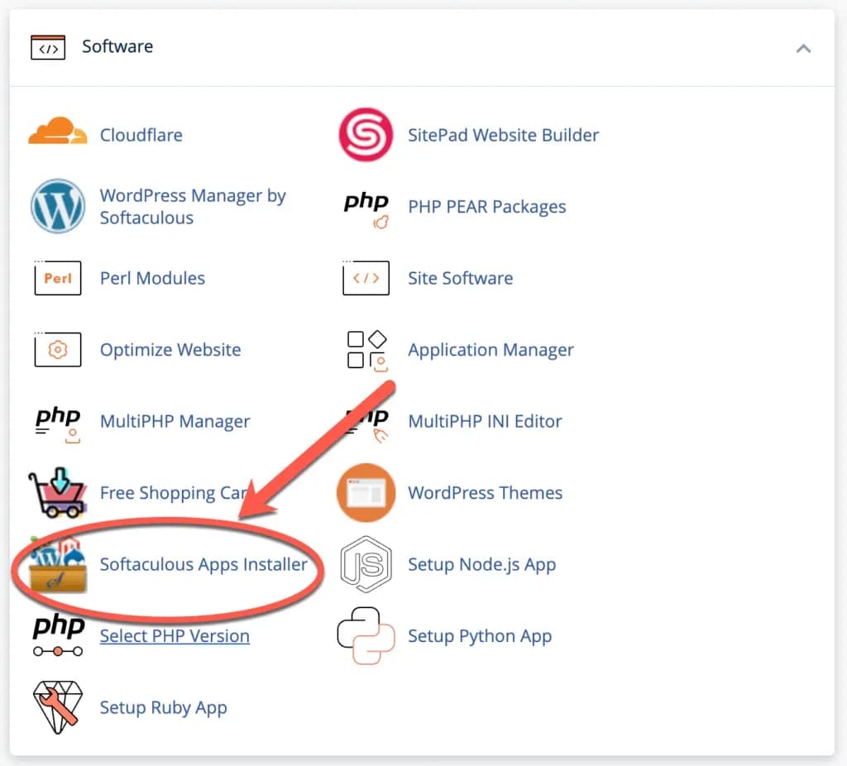Open the Application Manager shapes icon
Image resolution: width=847 pixels, height=766 pixels.
point(366,350)
